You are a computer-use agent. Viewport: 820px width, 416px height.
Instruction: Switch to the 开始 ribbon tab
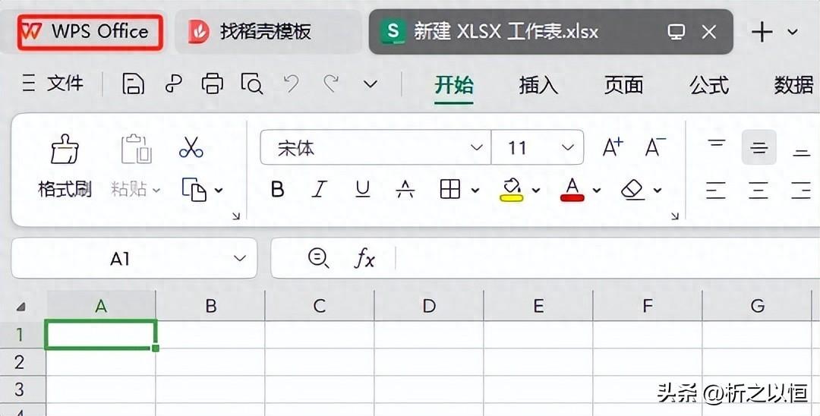pyautogui.click(x=454, y=85)
